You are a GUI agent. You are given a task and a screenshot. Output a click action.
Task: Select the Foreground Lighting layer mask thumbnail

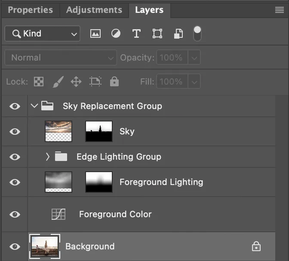point(99,182)
